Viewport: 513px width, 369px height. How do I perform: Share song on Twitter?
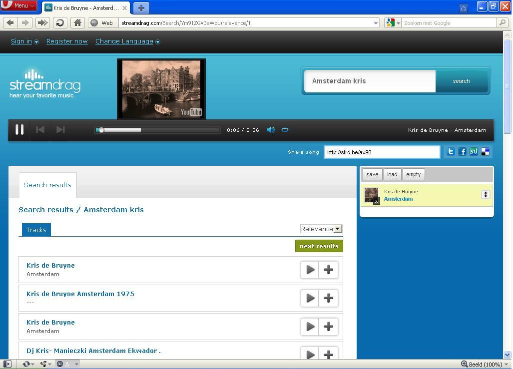[x=451, y=152]
